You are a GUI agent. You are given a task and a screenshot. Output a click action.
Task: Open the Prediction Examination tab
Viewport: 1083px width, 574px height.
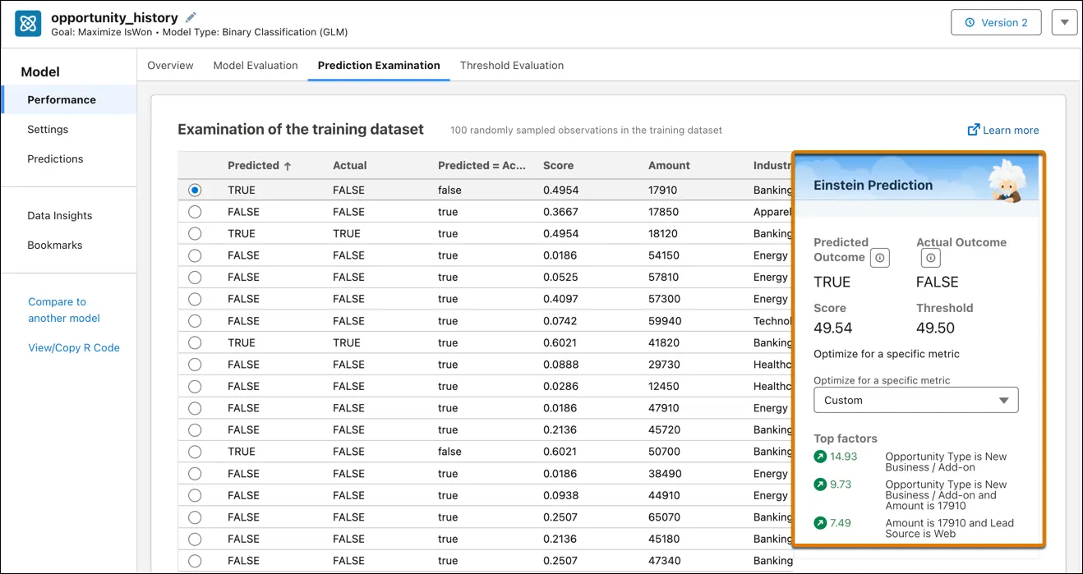[x=379, y=65]
